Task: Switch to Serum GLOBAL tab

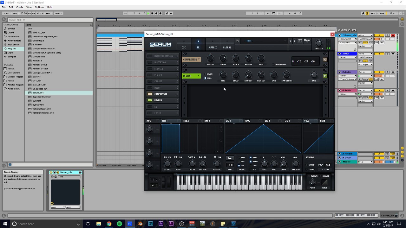Action: pos(227,44)
